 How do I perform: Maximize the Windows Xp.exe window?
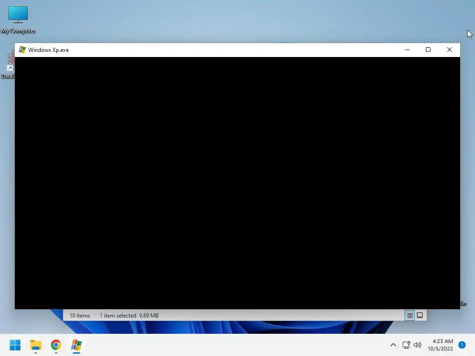[x=428, y=50]
